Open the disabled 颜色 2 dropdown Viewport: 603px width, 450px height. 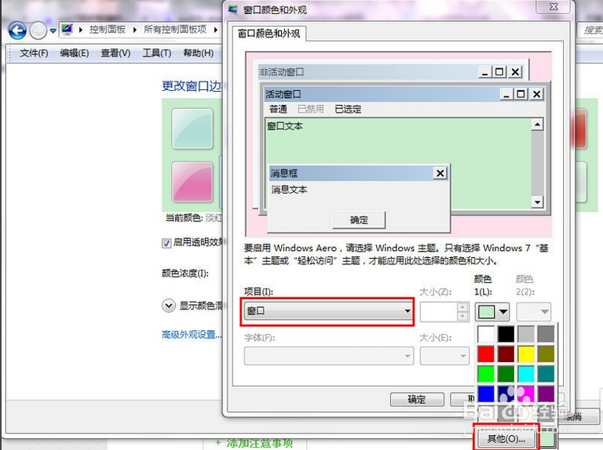pyautogui.click(x=533, y=312)
